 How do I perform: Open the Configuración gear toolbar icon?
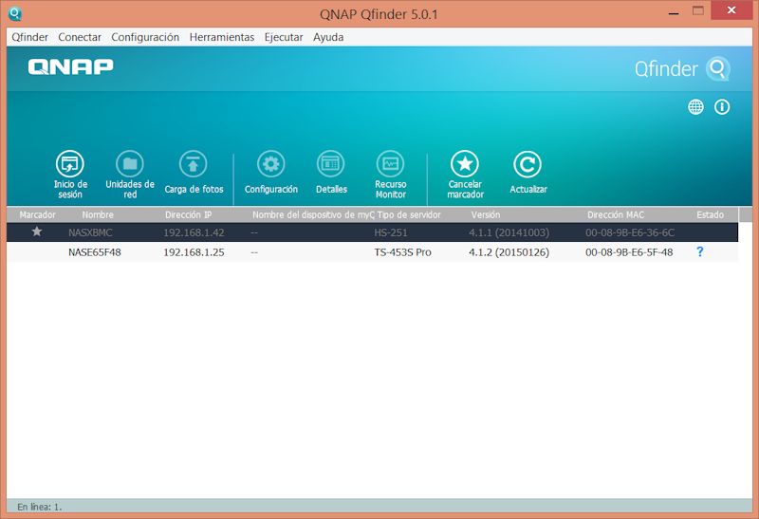(x=271, y=164)
